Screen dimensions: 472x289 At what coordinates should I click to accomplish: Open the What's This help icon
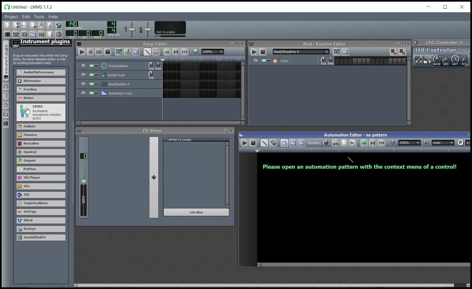(59, 25)
